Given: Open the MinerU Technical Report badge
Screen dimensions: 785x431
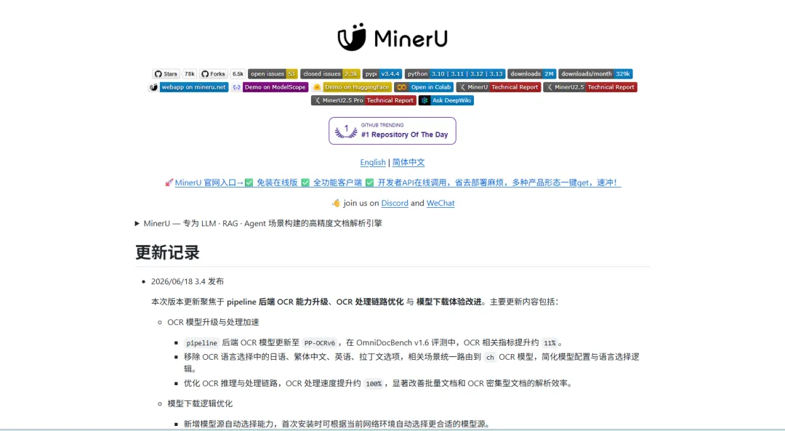Looking at the screenshot, I should tap(498, 87).
